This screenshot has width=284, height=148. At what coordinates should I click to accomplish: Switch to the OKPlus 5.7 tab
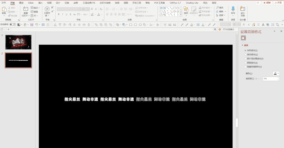point(175,3)
